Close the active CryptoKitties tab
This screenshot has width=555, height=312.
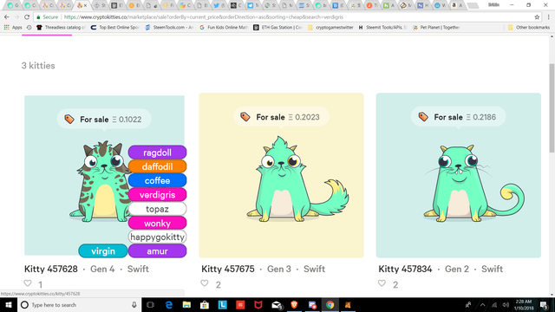pos(85,5)
